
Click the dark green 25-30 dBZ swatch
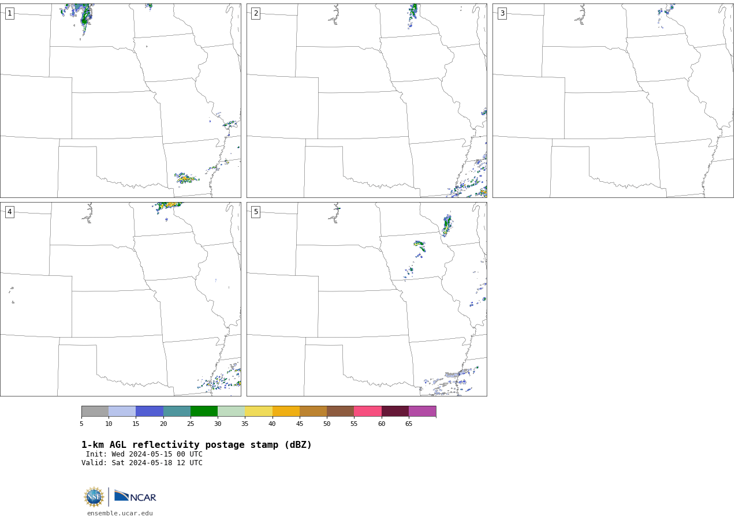pos(204,411)
